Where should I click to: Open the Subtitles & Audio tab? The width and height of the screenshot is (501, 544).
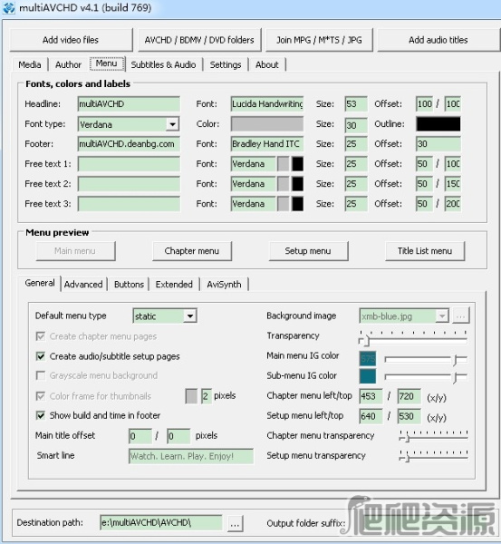163,65
